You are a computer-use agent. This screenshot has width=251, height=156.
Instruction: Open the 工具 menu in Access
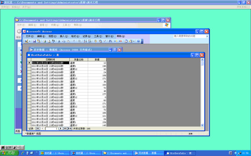(x=98, y=36)
